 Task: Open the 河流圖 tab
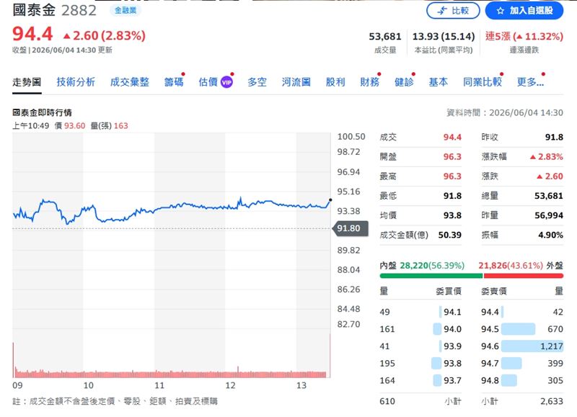(296, 82)
